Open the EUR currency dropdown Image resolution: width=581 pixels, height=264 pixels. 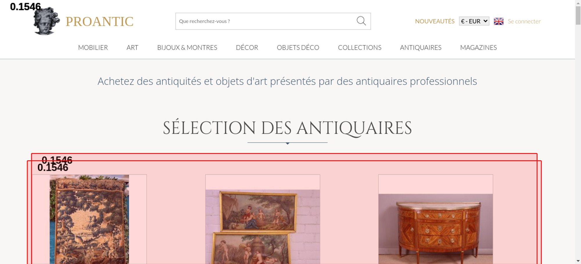(474, 21)
